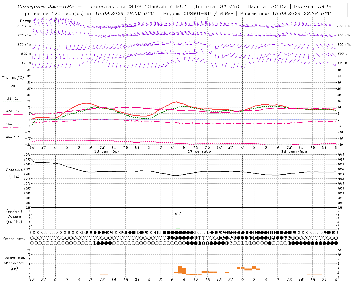Click the (мм/1ч.) precipitation unit label
352x282 pixels.
[x=14, y=222]
